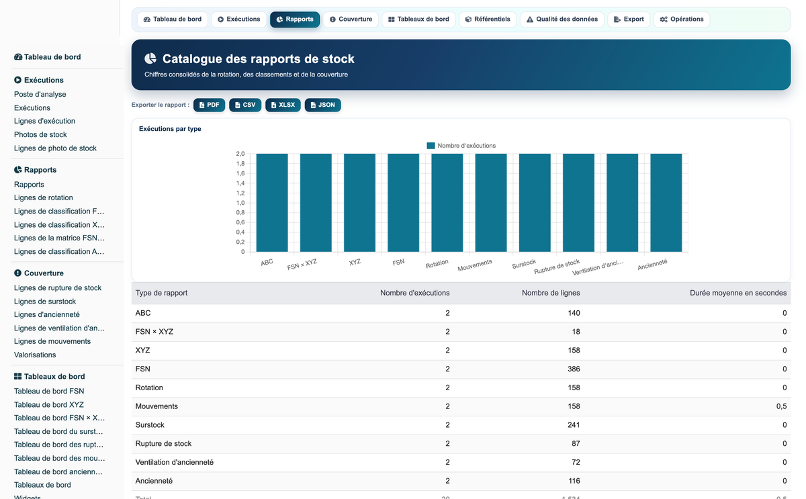Go to the Tableaux de bord top tab
Image resolution: width=806 pixels, height=499 pixels.
419,19
